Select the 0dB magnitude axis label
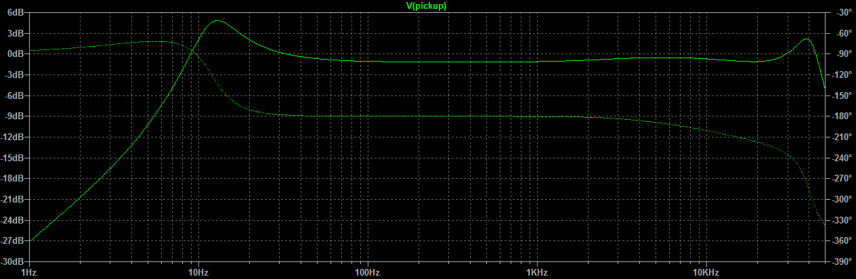Screen dimensions: 856x279 16,53
